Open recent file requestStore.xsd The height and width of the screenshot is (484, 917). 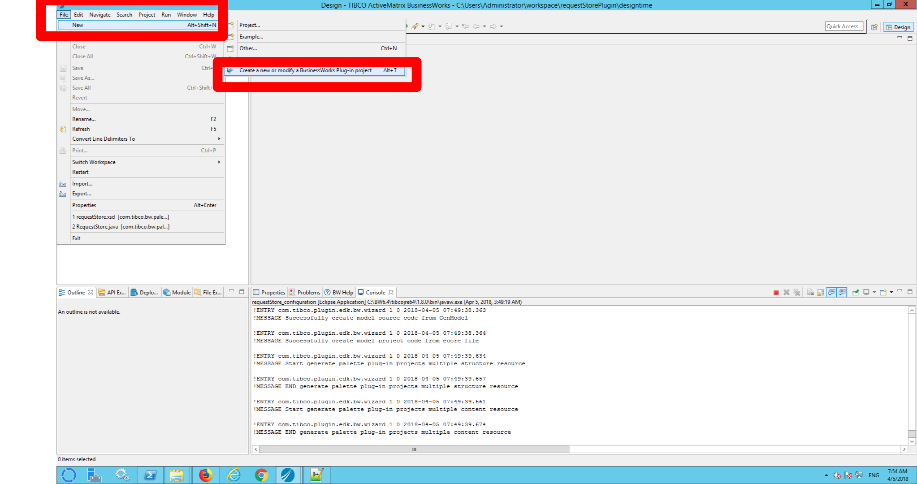point(141,217)
